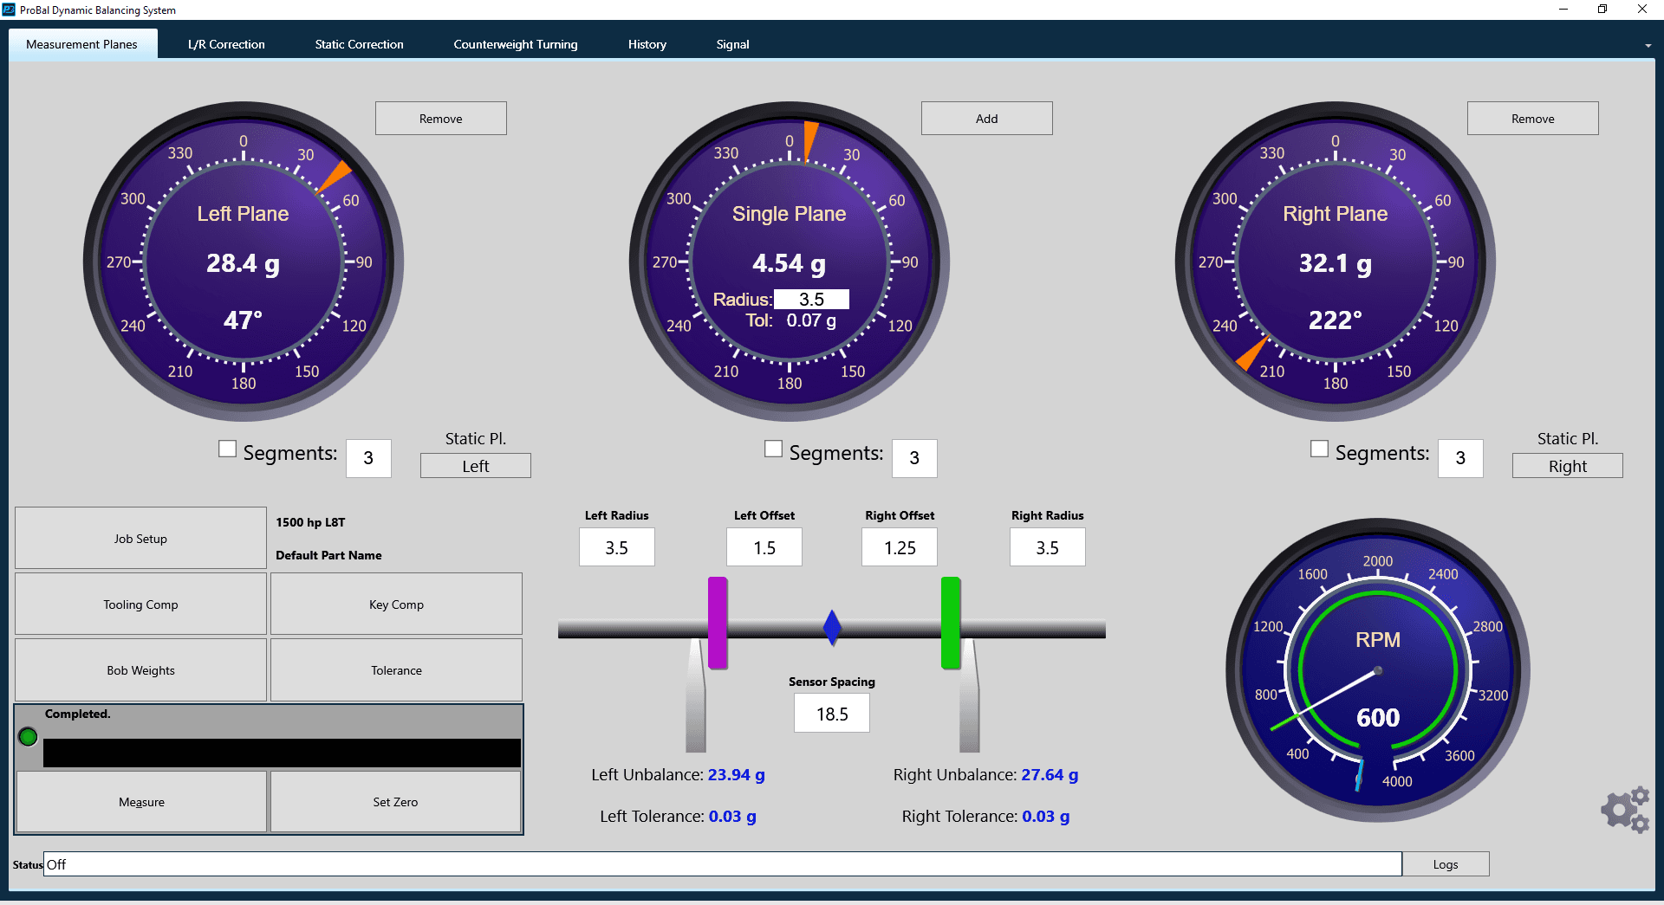
Task: Click the ProBal application icon in title bar
Action: (x=9, y=10)
